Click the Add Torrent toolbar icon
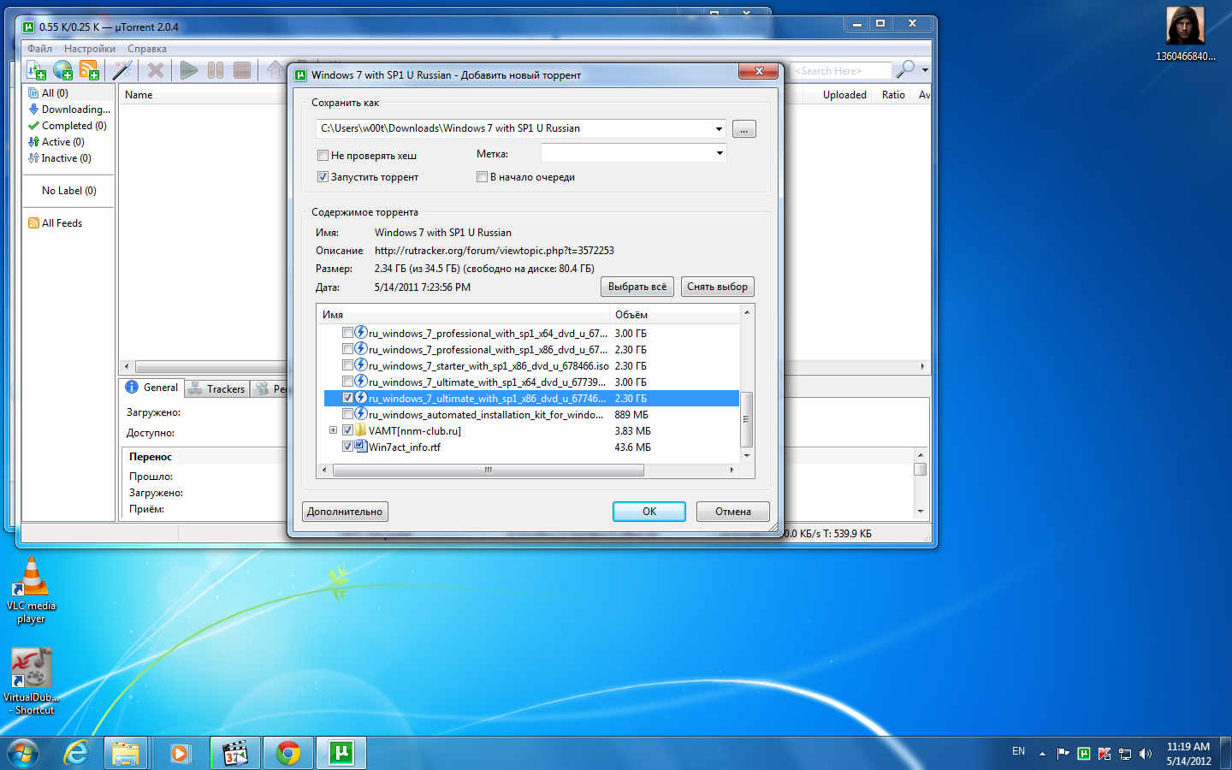 point(37,70)
